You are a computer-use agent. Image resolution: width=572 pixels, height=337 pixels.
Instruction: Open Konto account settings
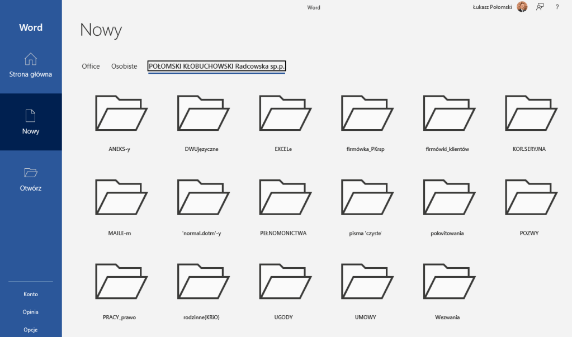31,294
